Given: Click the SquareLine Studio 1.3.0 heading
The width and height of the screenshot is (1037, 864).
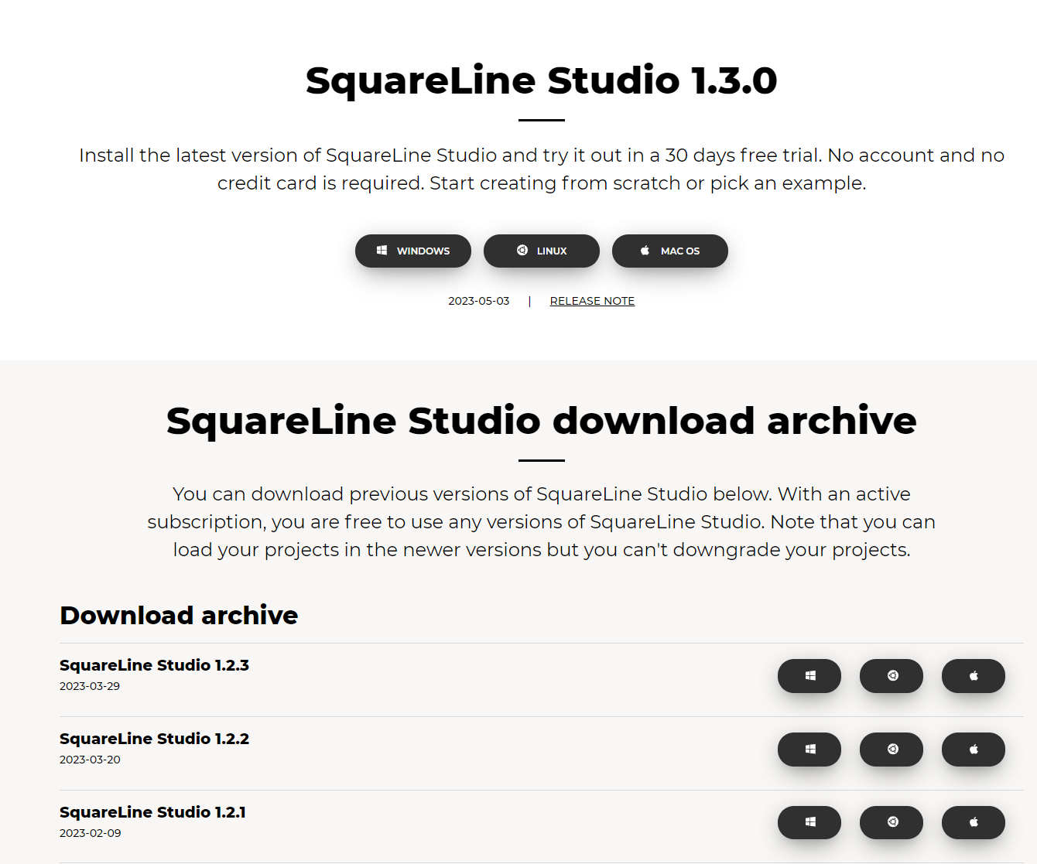Looking at the screenshot, I should click(542, 80).
